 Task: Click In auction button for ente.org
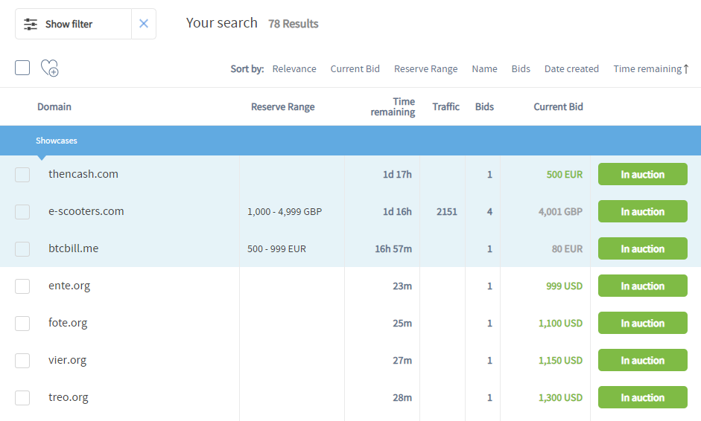642,286
